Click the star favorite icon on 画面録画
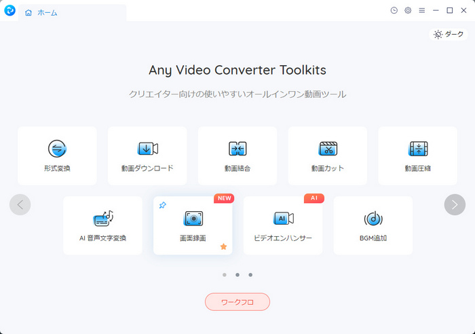 click(223, 246)
